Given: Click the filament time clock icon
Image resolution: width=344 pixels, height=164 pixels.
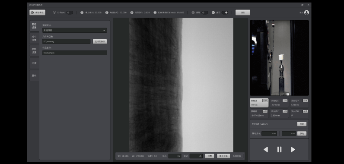Looking at the screenshot, I should (x=155, y=13).
